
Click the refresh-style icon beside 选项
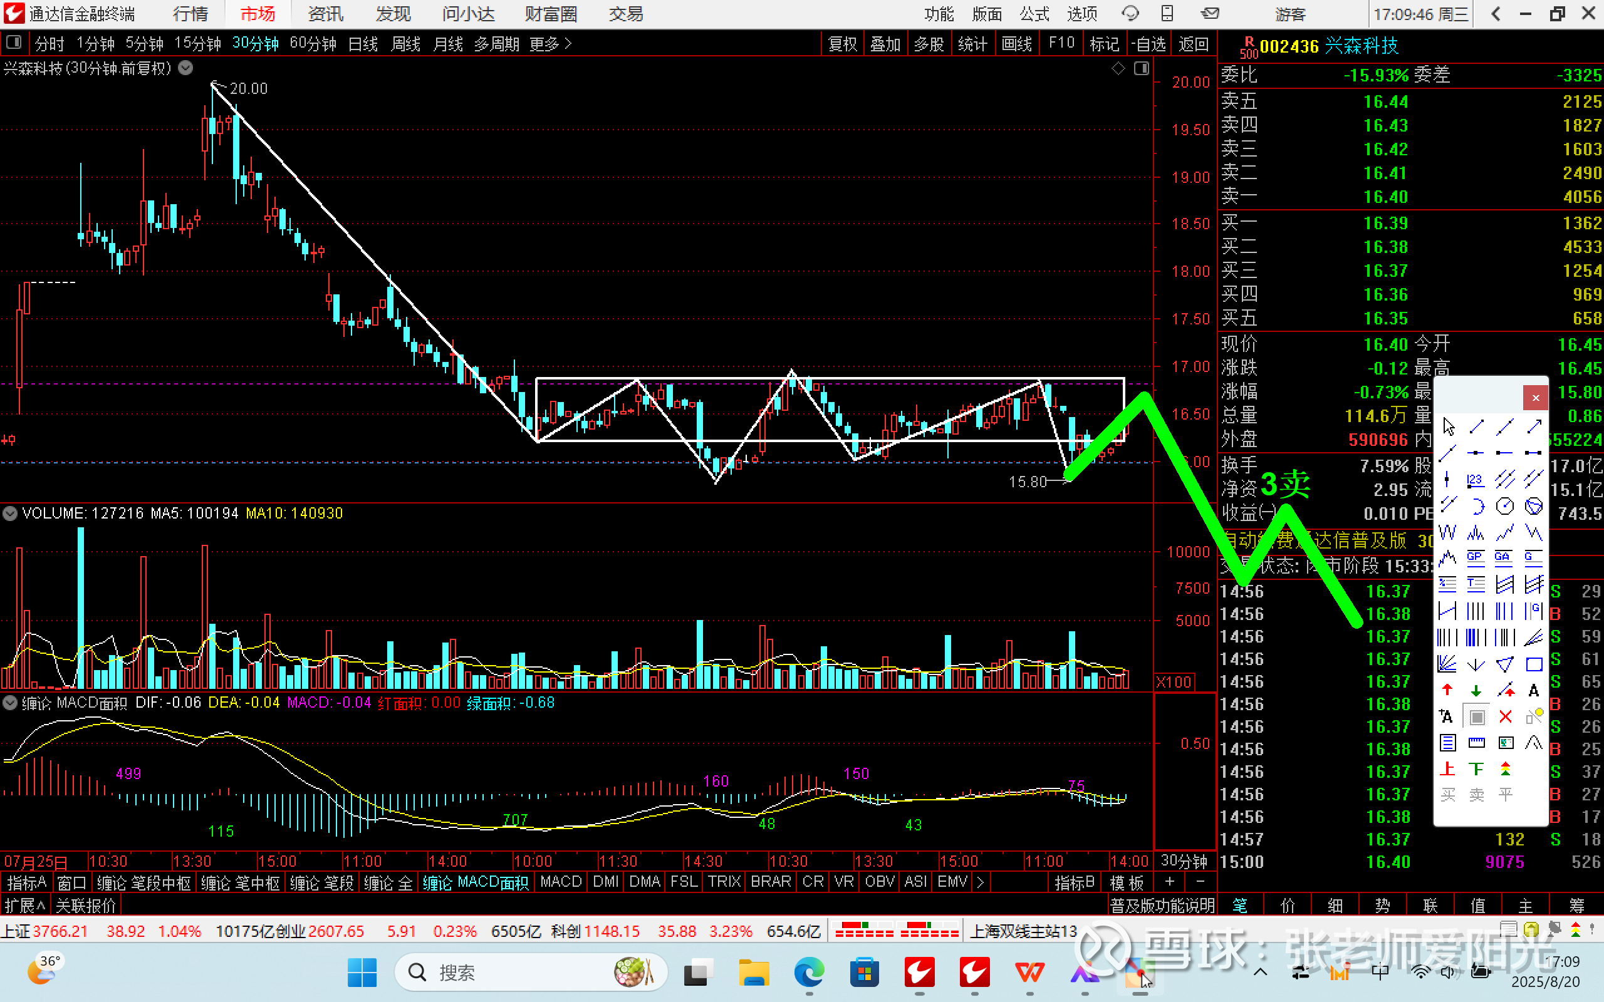(1130, 13)
